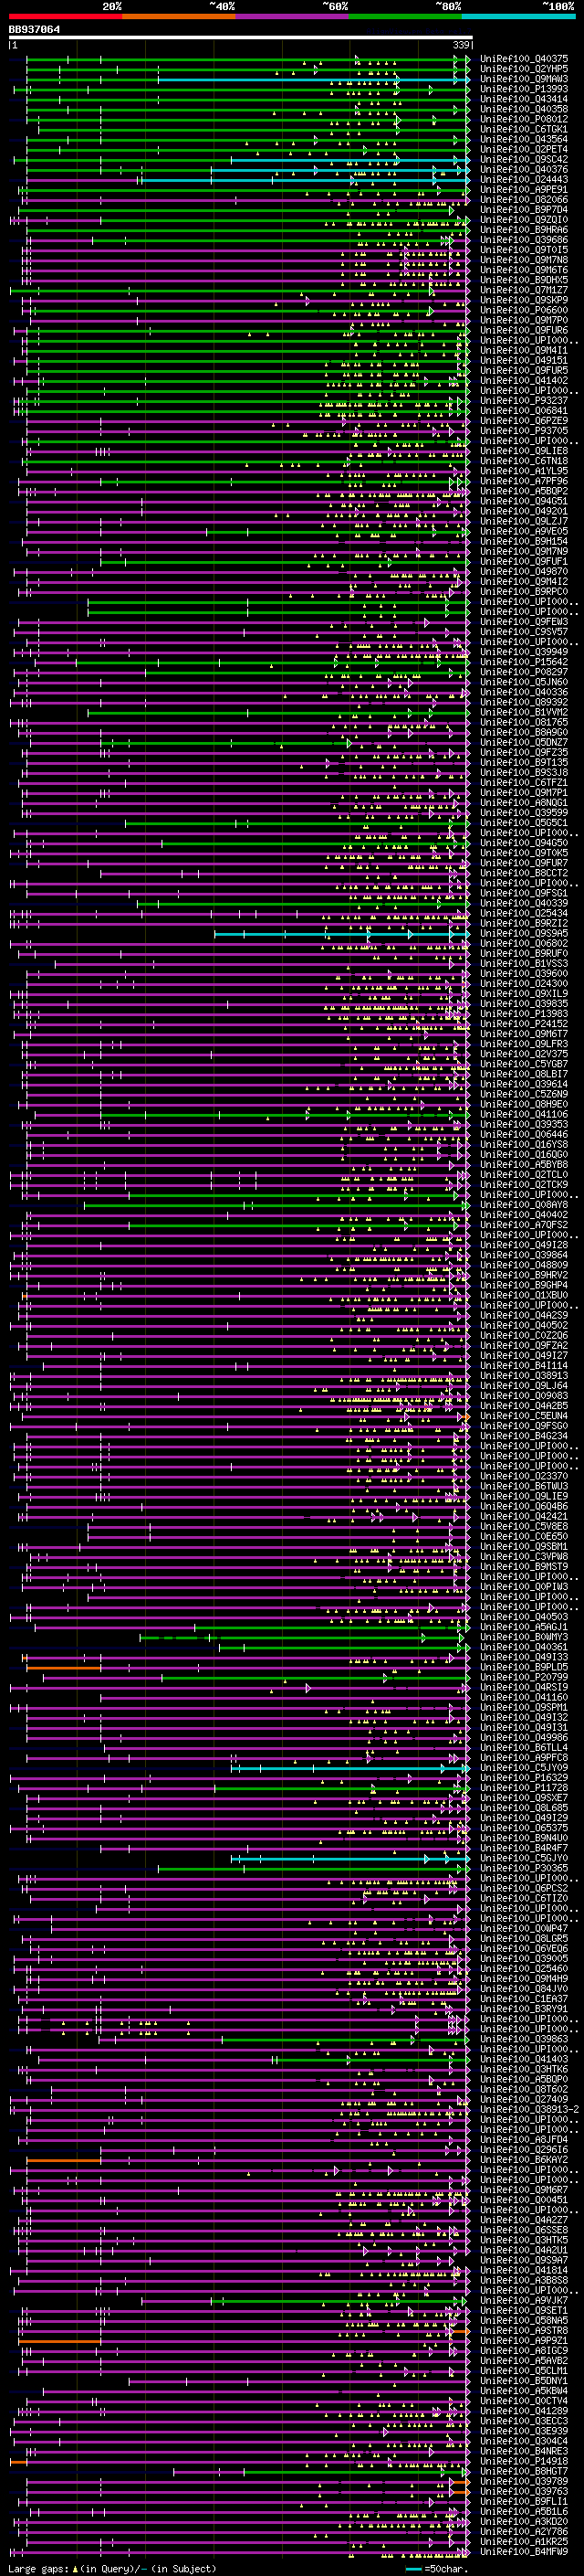Pick sequence label UniRef100_P13983
This screenshot has width=584, height=2576.
pos(524,1014)
